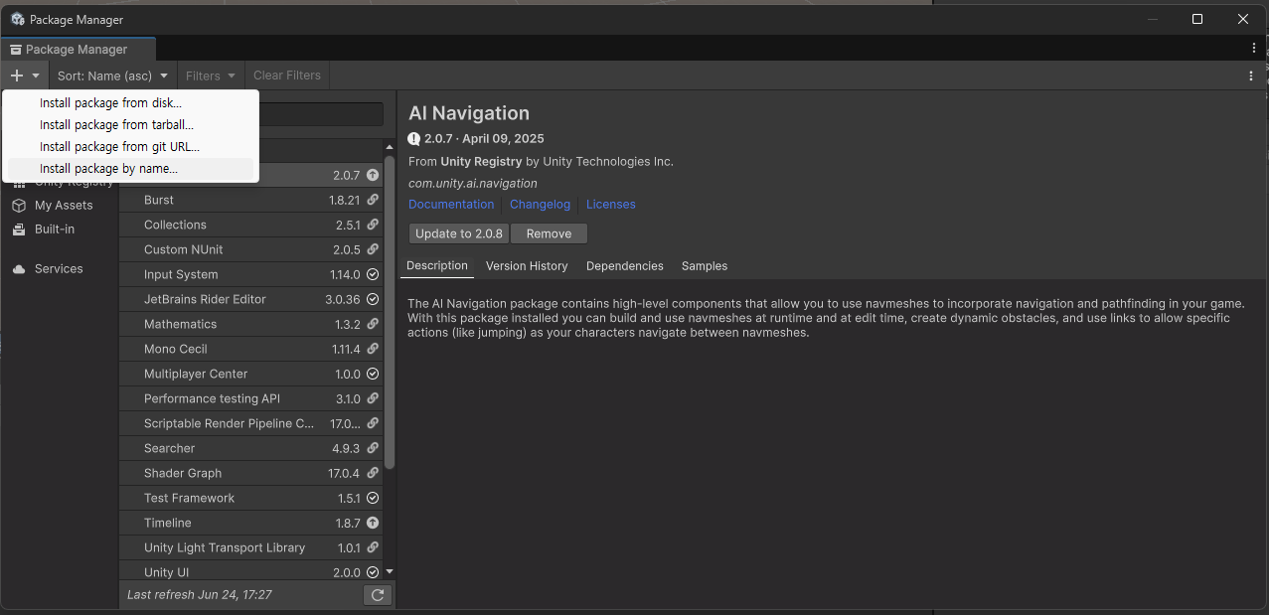Image resolution: width=1269 pixels, height=615 pixels.
Task: Choose Install package from disk
Action: click(130, 103)
